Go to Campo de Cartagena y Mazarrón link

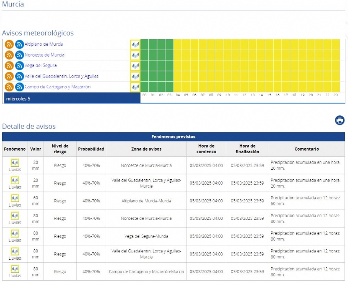(57, 87)
